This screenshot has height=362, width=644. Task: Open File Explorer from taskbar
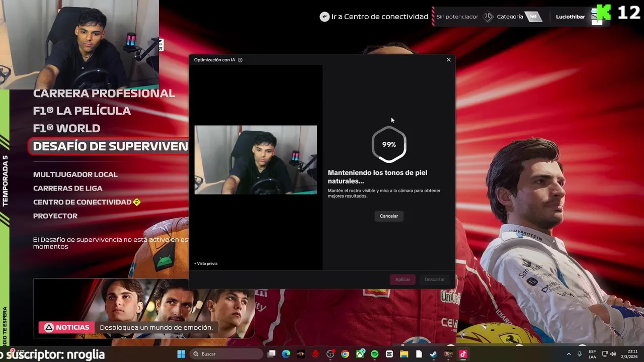click(x=404, y=354)
